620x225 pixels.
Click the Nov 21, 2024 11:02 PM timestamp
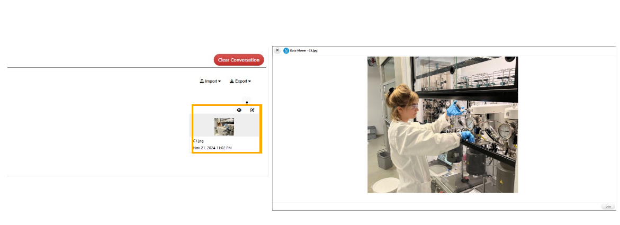[x=212, y=148]
